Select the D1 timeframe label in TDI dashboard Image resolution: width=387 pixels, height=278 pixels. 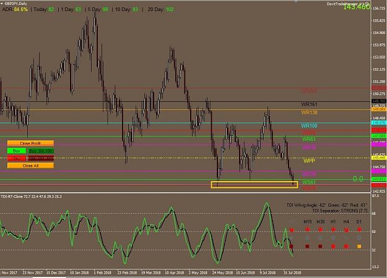coord(359,222)
